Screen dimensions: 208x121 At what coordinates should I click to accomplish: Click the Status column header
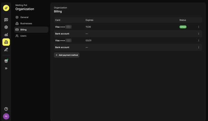click(x=183, y=20)
